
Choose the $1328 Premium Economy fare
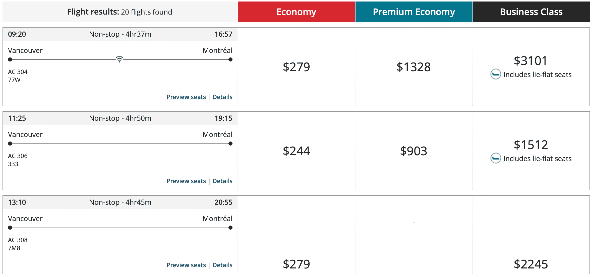click(x=413, y=67)
